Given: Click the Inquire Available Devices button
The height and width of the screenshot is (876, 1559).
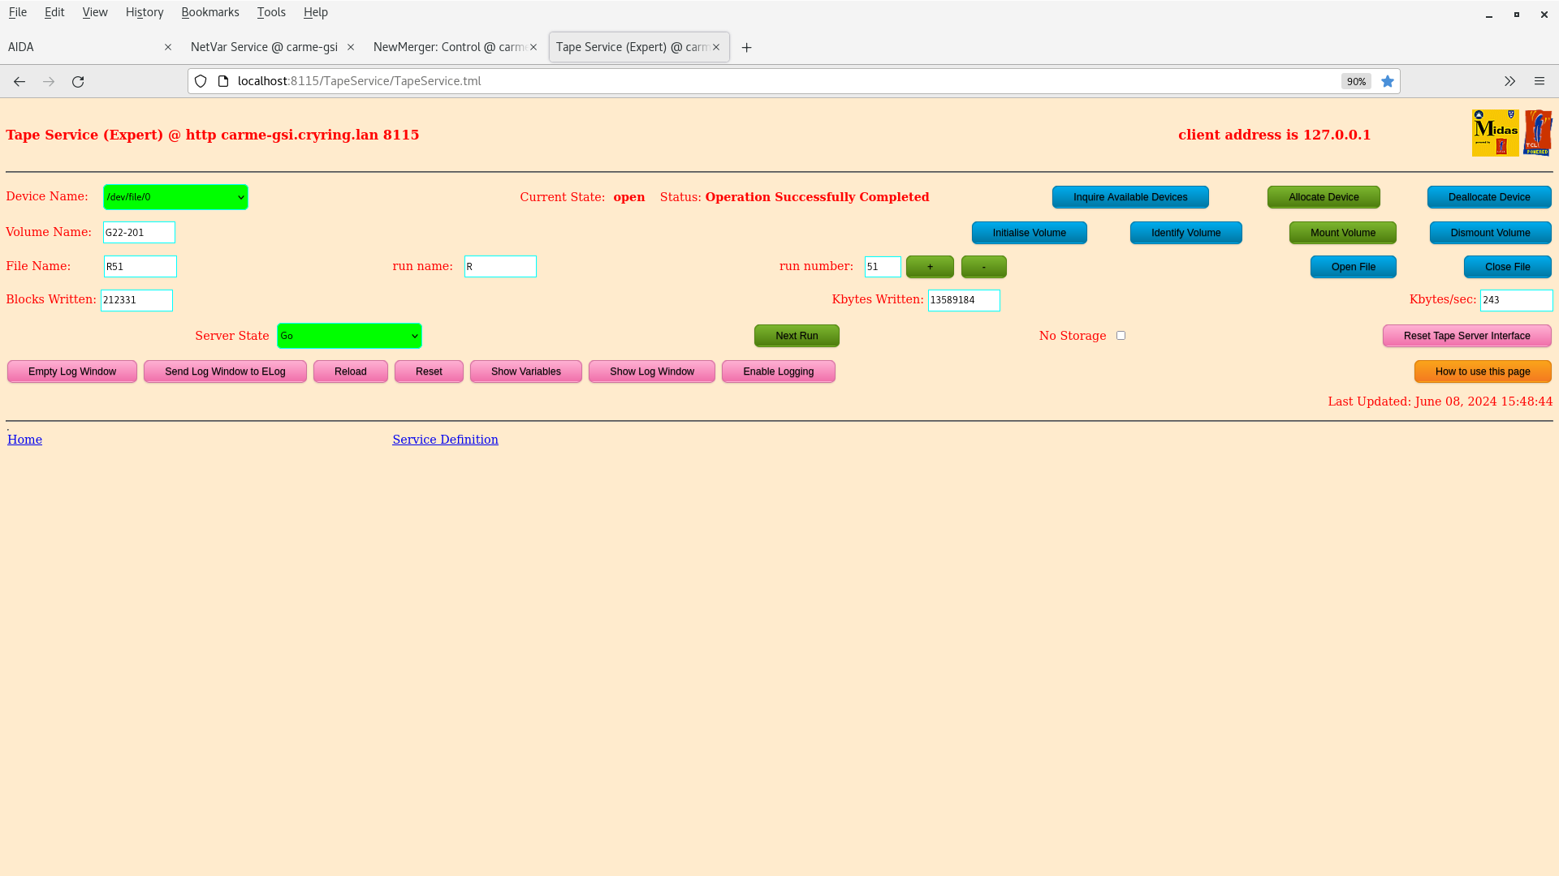Looking at the screenshot, I should (1131, 195).
